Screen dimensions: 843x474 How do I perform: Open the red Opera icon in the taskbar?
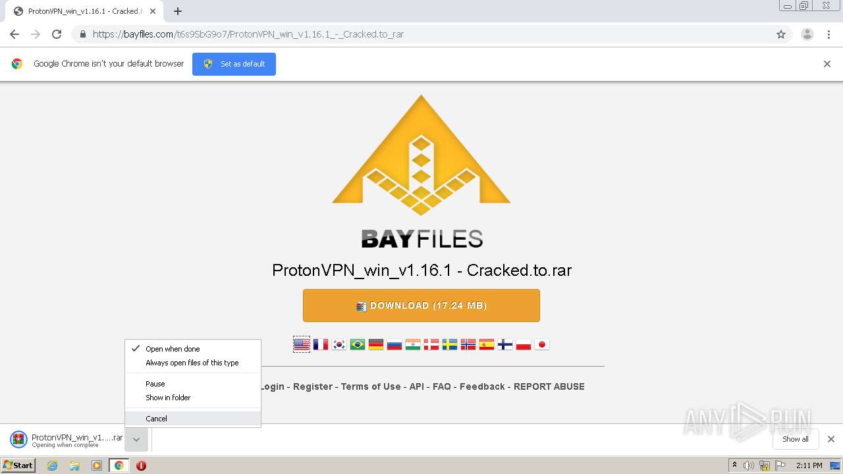(x=141, y=465)
